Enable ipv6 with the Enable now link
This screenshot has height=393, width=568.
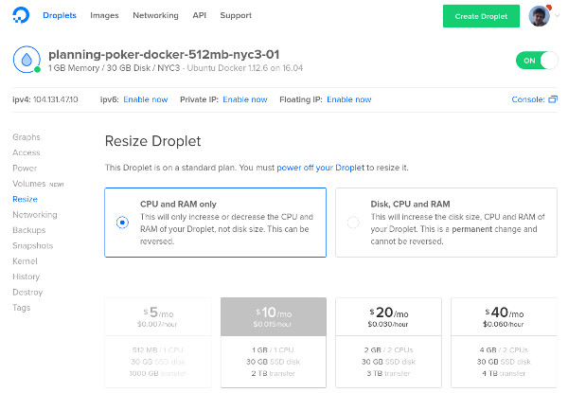pos(145,99)
